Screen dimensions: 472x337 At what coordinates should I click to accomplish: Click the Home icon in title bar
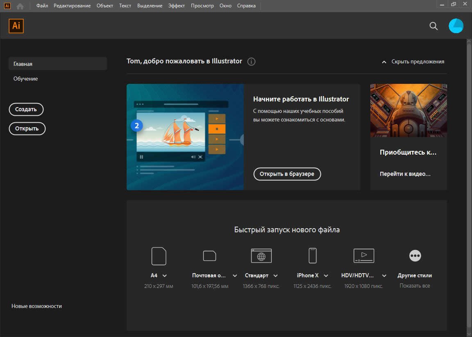[x=20, y=6]
